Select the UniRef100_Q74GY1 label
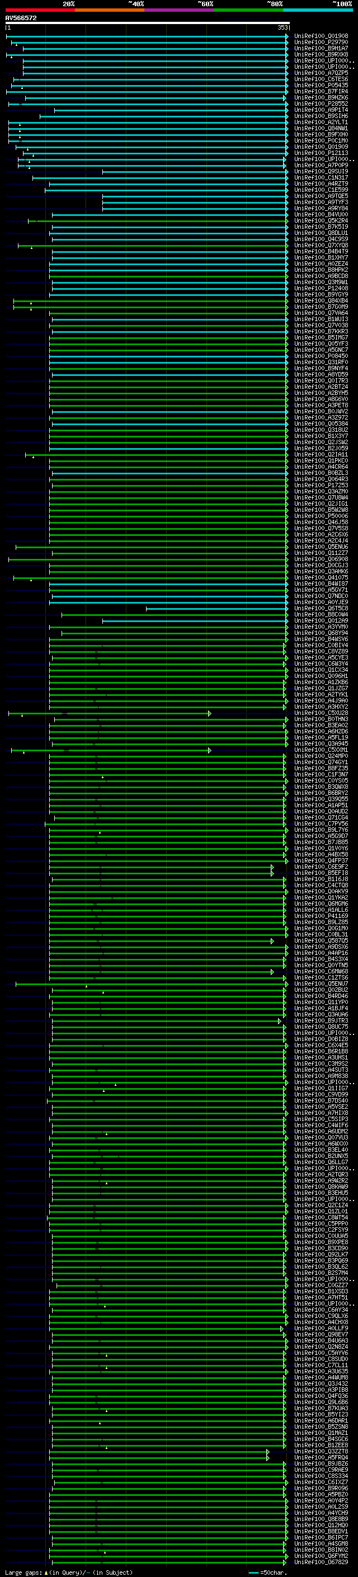Image resolution: width=358 pixels, height=1577 pixels. 321,762
